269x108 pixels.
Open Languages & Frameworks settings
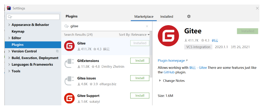[x=32, y=65]
